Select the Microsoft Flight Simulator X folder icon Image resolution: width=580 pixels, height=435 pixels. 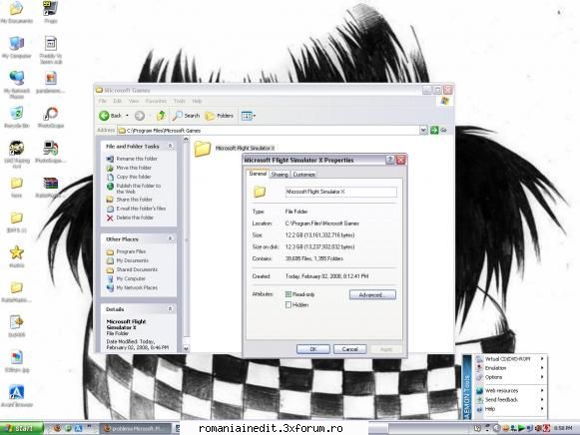203,149
